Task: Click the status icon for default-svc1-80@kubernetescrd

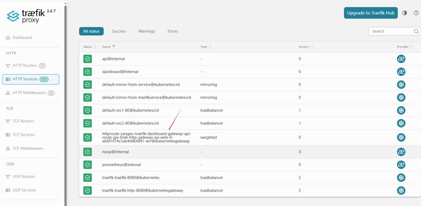Action: coord(88,110)
